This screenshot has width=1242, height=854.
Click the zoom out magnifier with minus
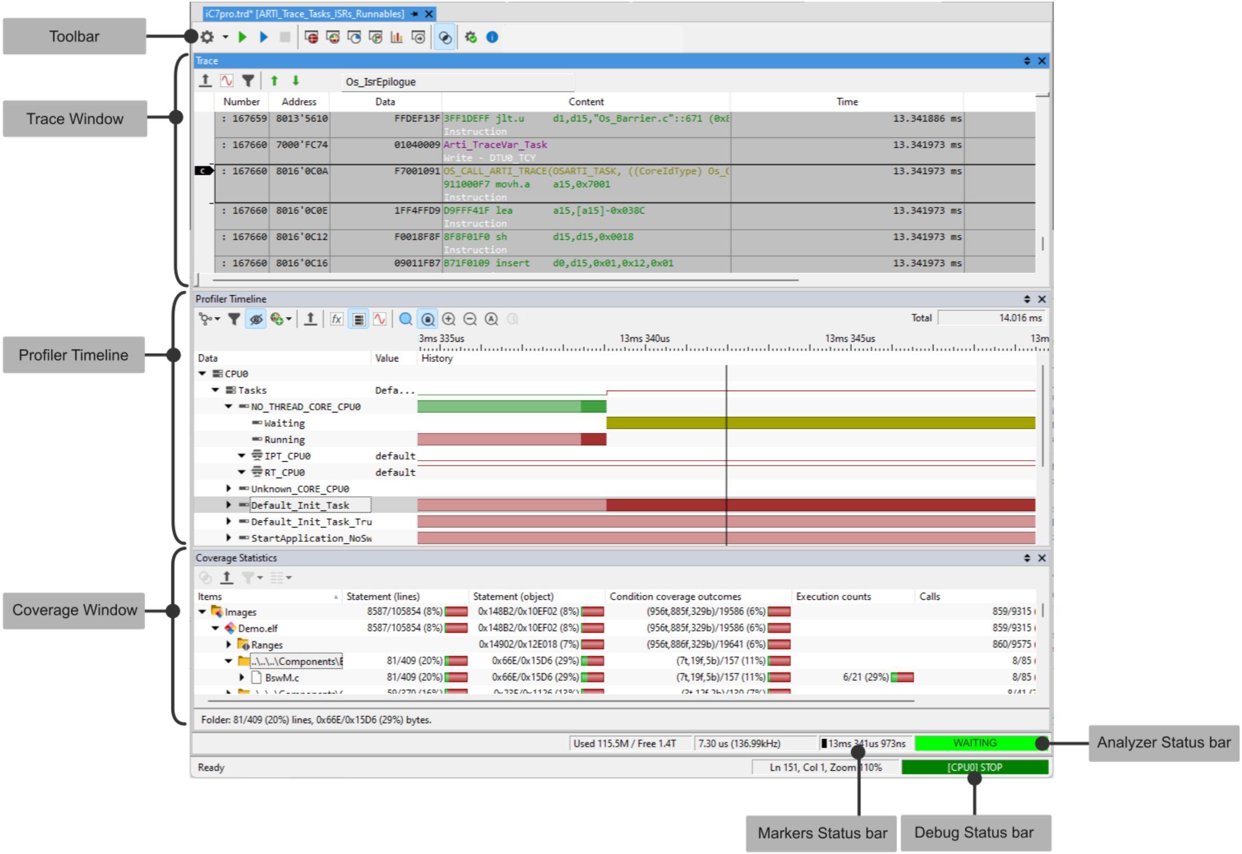(470, 319)
